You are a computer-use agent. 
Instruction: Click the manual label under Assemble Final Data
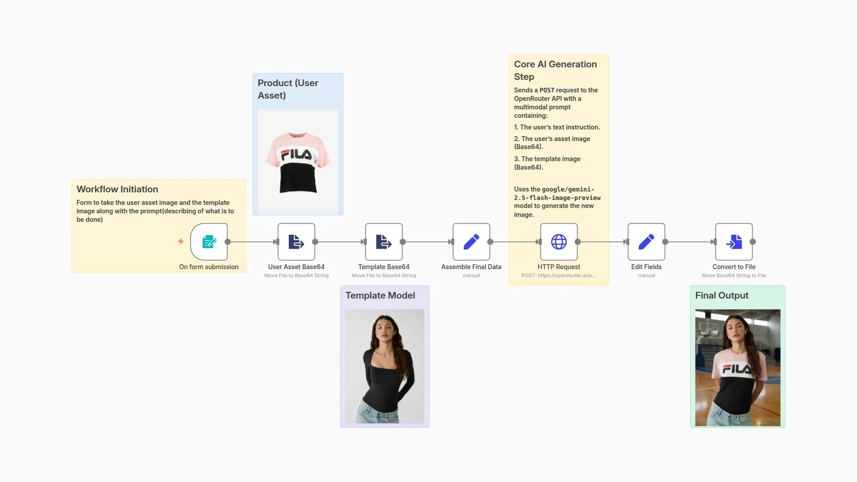tap(471, 275)
